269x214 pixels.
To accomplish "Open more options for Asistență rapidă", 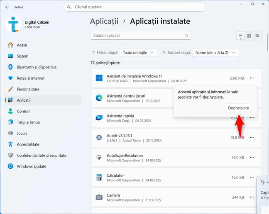I will click(252, 118).
